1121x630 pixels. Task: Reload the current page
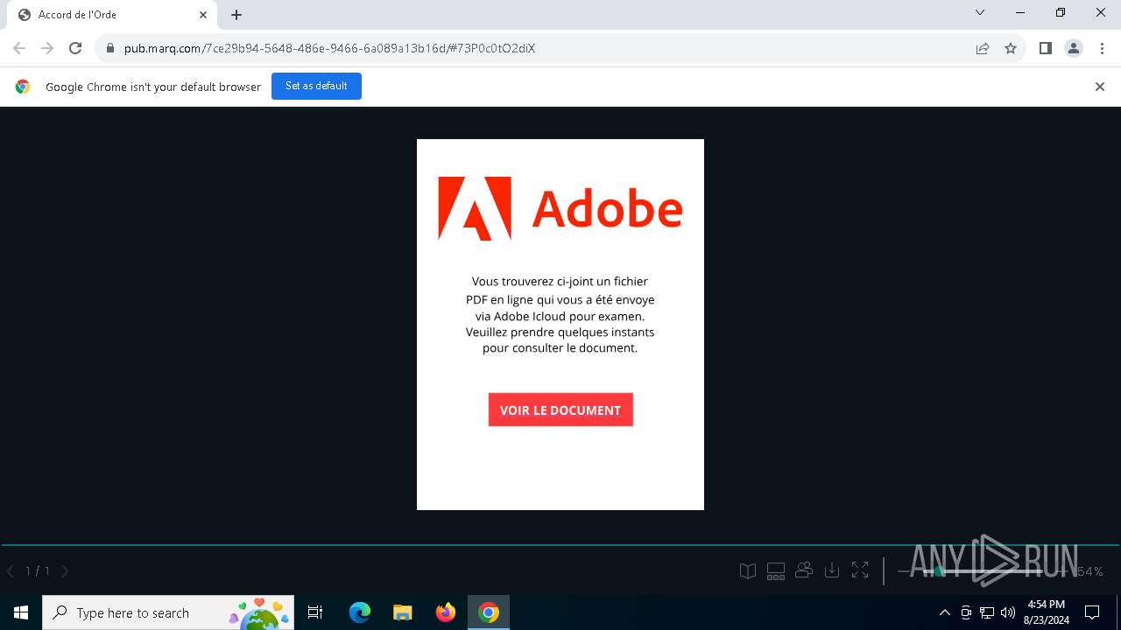pyautogui.click(x=75, y=48)
